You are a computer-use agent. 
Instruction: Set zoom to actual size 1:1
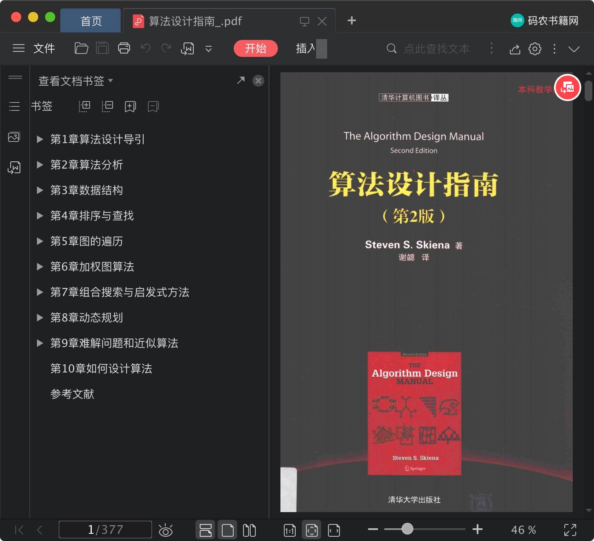click(x=290, y=530)
